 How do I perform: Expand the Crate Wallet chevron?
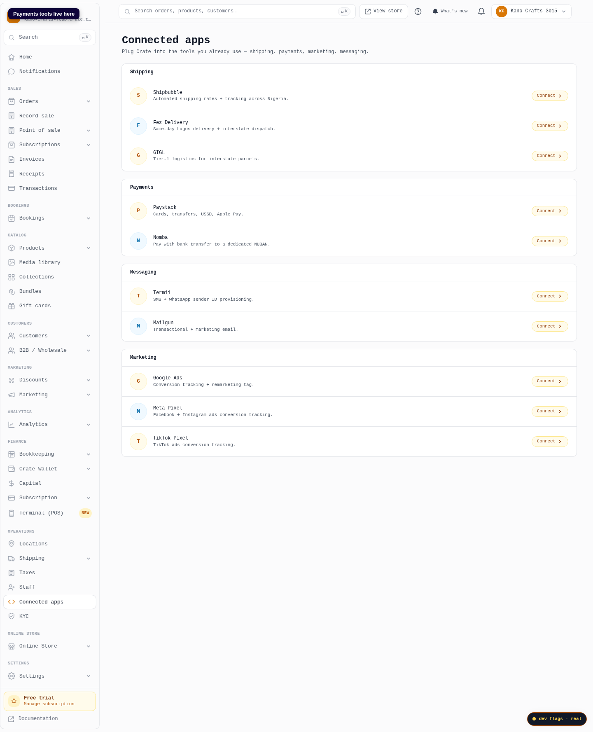[x=89, y=469]
